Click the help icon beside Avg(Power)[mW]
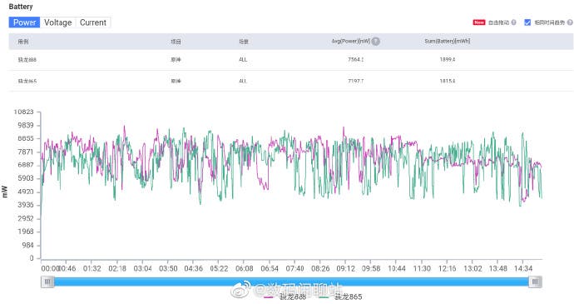 [x=375, y=42]
